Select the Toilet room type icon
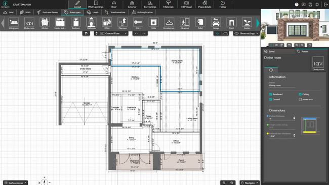The width and height of the screenshot is (329, 185). tap(200, 23)
